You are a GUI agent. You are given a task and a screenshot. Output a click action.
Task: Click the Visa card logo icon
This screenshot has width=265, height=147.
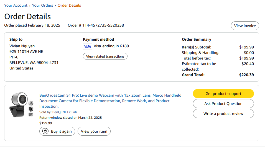(x=87, y=46)
